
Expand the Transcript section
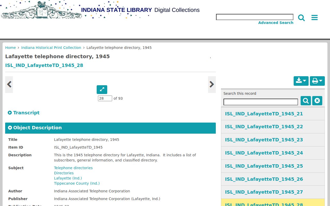(24, 113)
